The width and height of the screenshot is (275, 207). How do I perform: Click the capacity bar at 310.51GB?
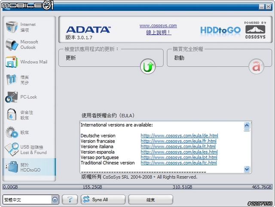[182, 187]
